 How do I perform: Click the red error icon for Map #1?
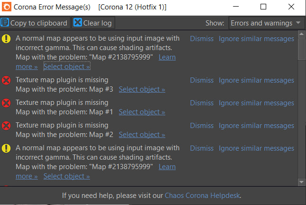6,103
